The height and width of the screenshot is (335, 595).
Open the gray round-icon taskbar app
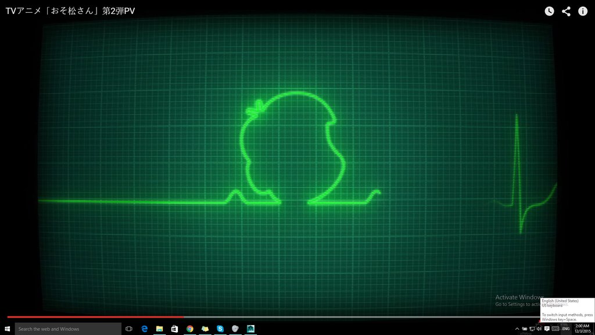point(235,329)
